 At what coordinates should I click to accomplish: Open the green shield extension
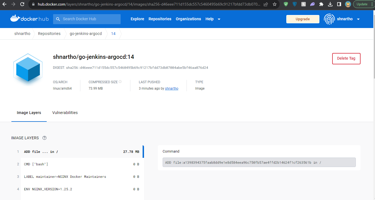286,4
